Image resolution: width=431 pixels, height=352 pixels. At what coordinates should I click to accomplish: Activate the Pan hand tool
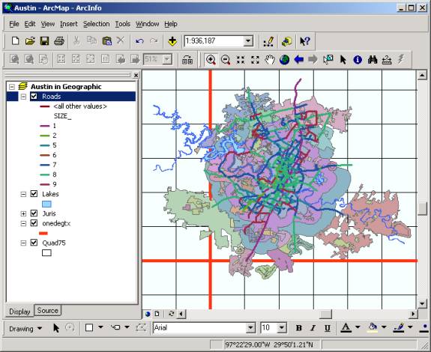coord(269,59)
